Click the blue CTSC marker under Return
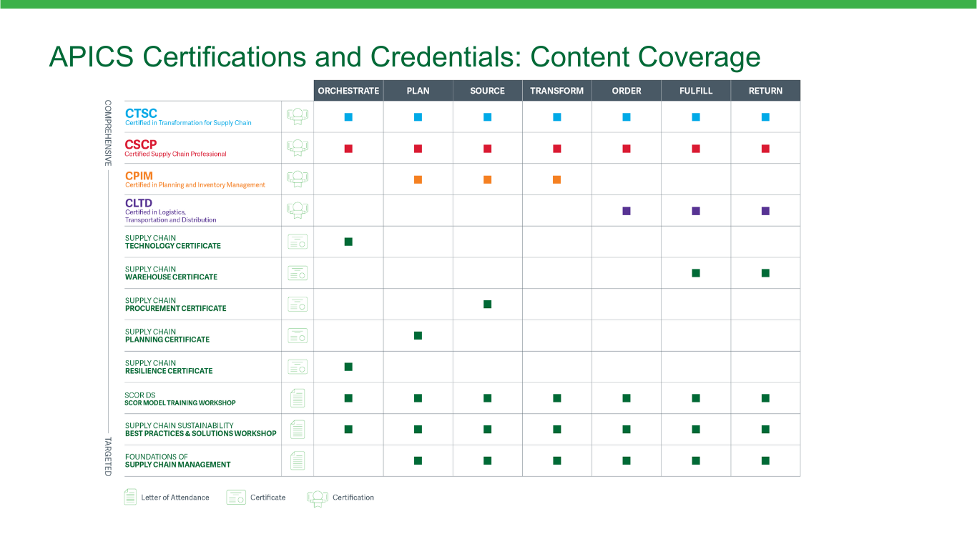 (x=765, y=117)
